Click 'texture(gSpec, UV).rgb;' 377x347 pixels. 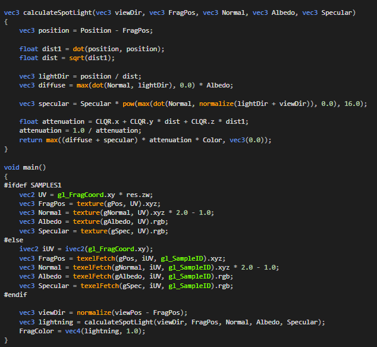124,231
